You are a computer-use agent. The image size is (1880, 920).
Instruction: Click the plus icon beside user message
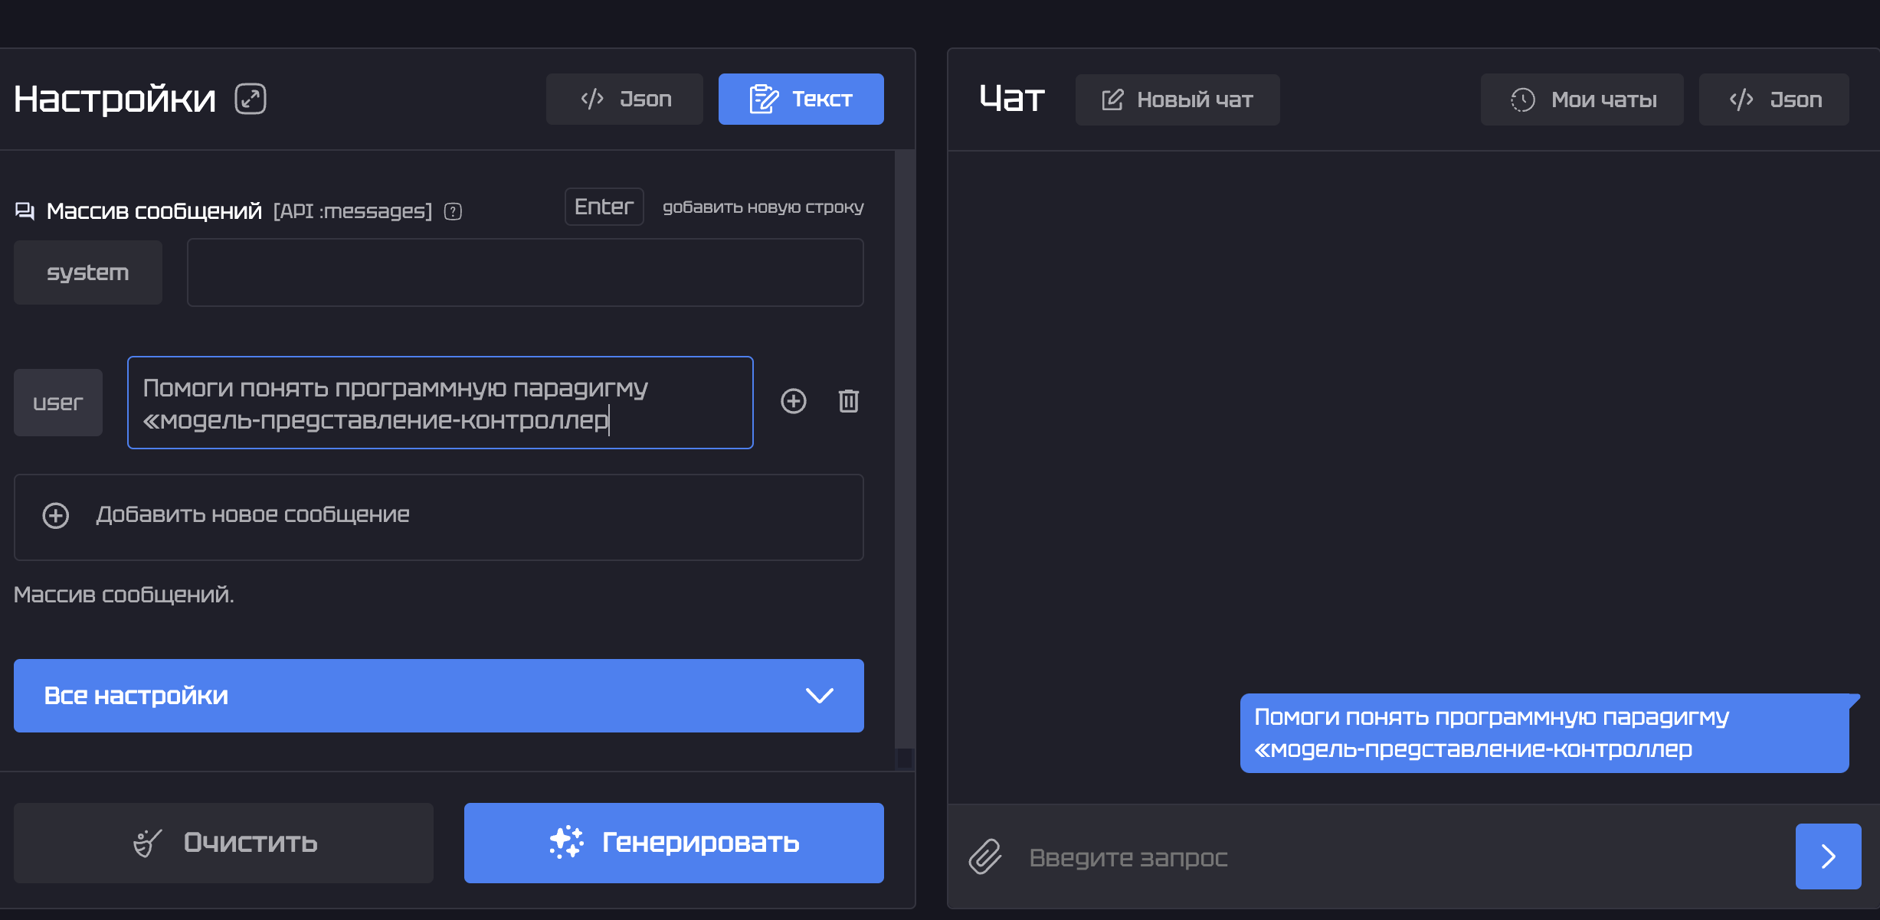click(793, 401)
